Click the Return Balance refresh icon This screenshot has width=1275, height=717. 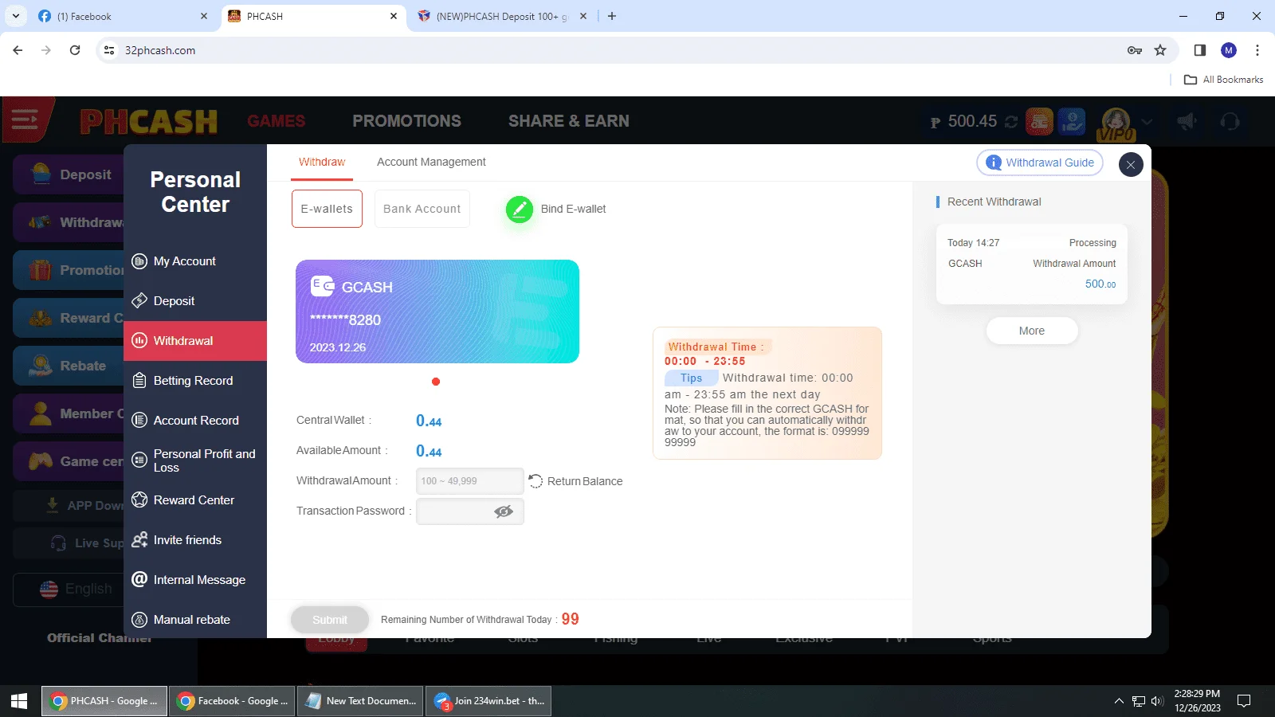click(x=535, y=481)
